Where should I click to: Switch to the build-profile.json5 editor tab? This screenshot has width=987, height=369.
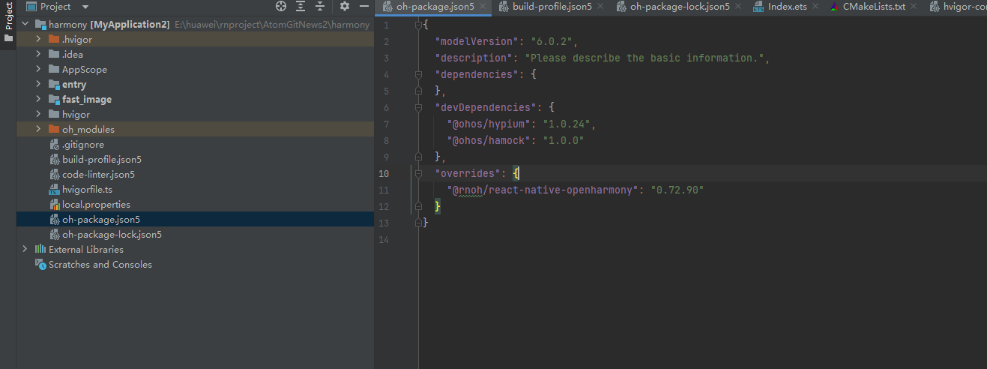pos(552,7)
